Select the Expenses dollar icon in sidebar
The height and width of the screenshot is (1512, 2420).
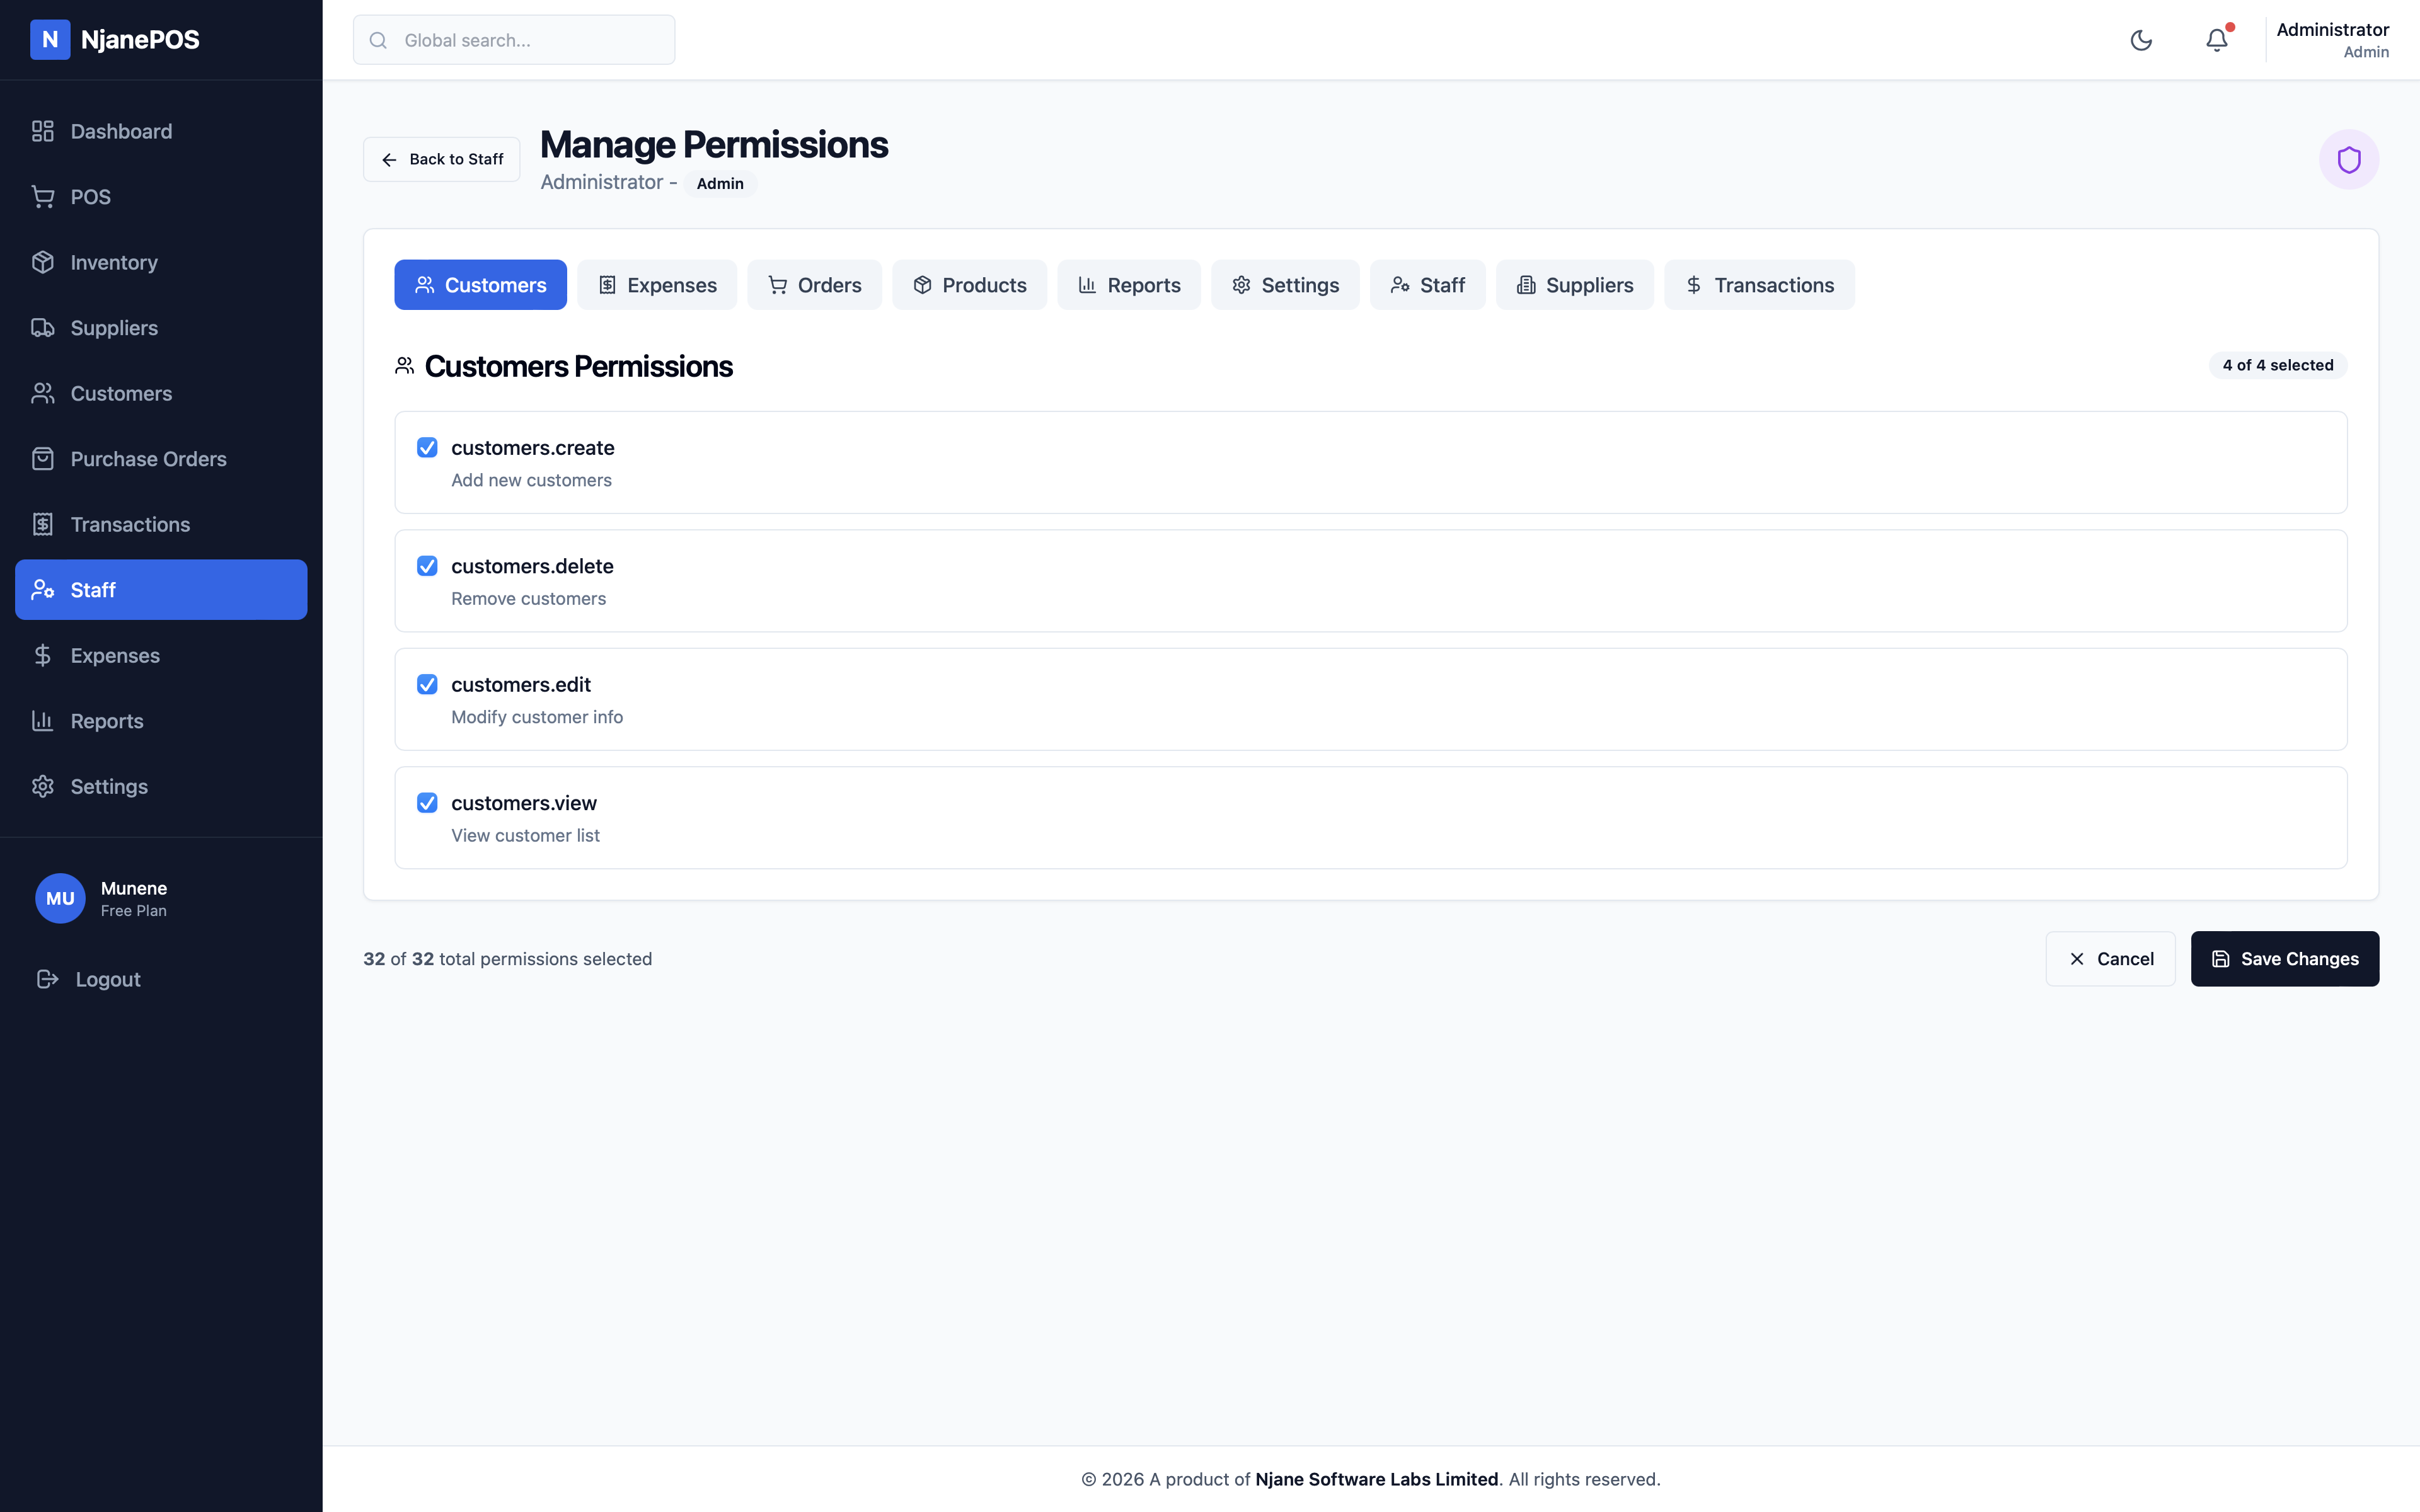point(43,655)
